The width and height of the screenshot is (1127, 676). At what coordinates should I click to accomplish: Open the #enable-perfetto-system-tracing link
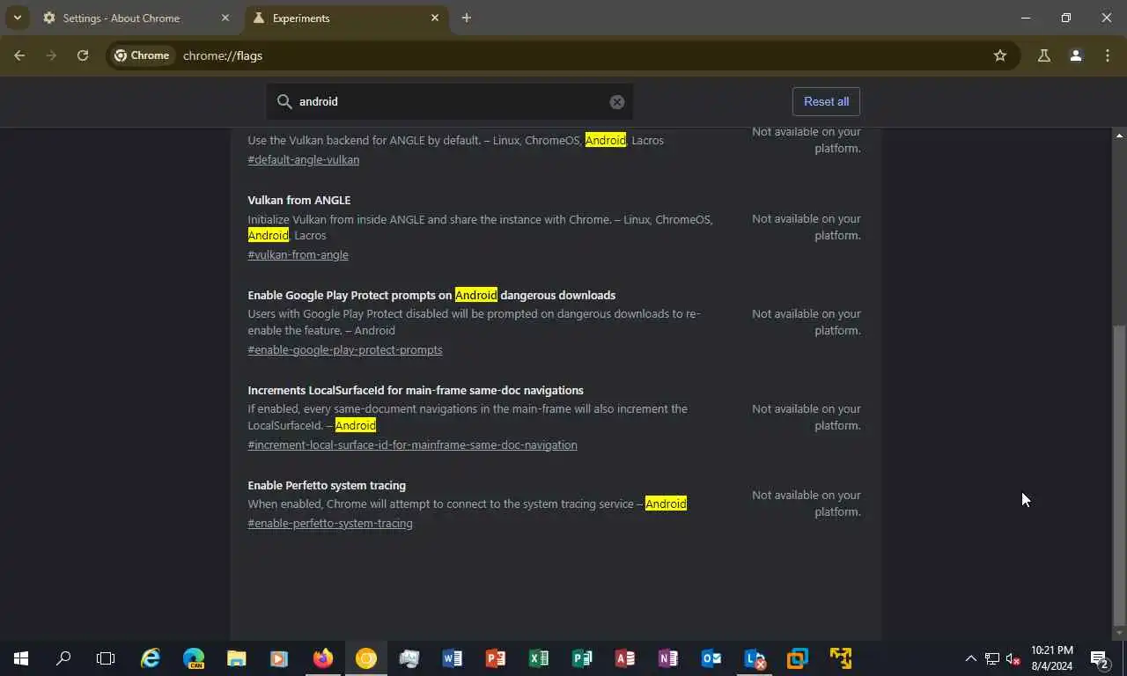[x=330, y=523]
